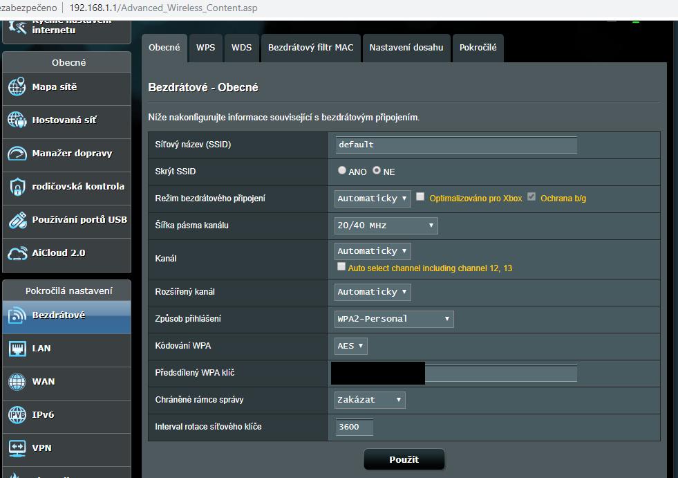The image size is (678, 478).
Task: Open the Pokročilé tab
Action: pos(478,48)
